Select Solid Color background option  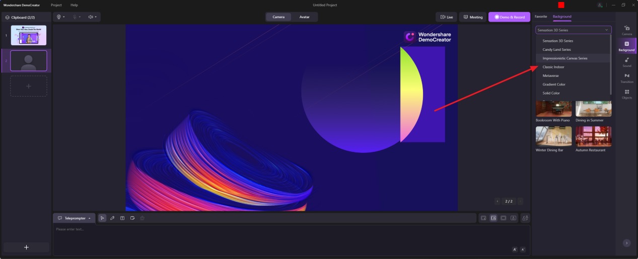[551, 93]
